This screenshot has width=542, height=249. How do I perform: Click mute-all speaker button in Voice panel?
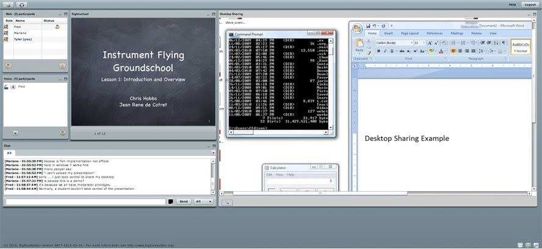click(x=15, y=133)
